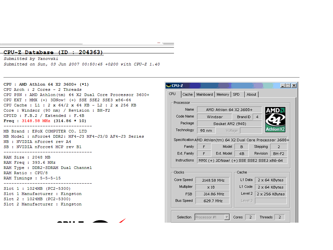Click the Brand ID value 4

257,117
